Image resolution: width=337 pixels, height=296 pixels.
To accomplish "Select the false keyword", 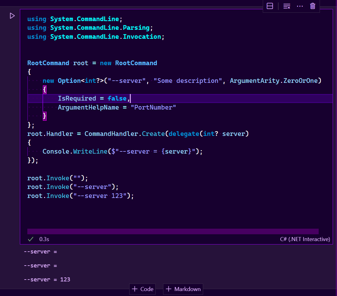I will [117, 98].
